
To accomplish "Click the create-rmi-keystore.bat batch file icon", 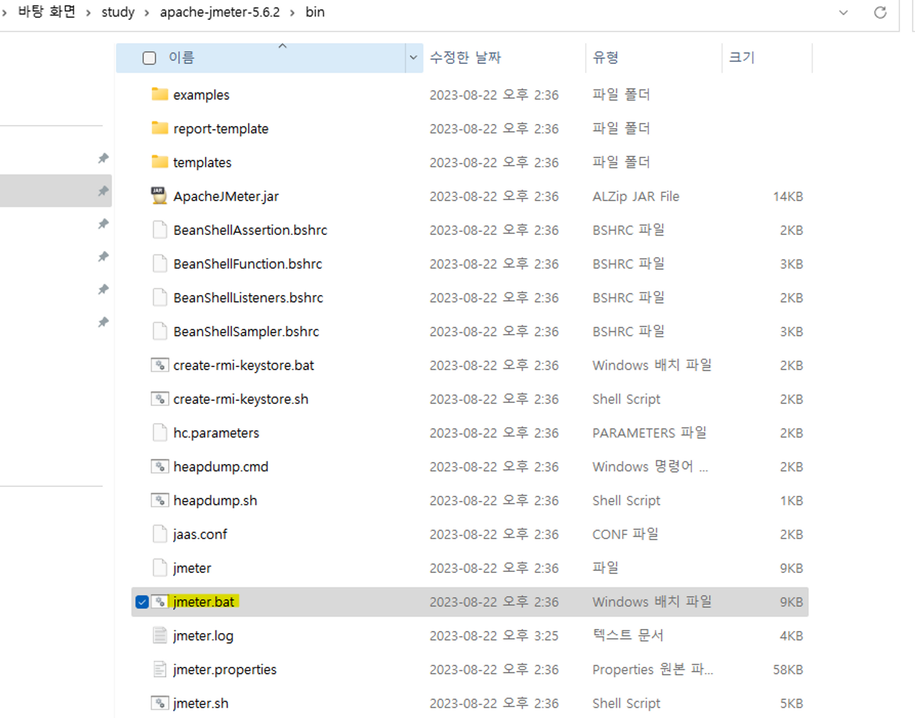I will pyautogui.click(x=160, y=365).
